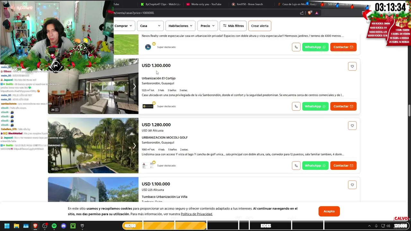This screenshot has width=411, height=231.
Task: Open the Photos app in taskbar
Action: pos(26,226)
